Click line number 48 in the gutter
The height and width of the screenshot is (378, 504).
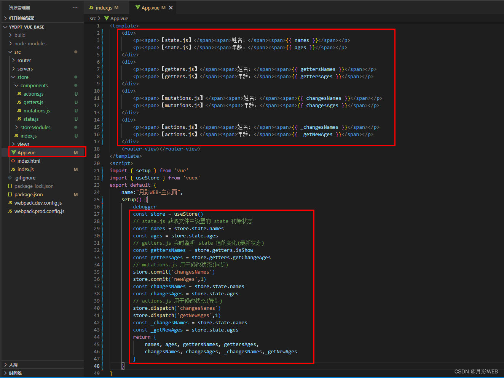coord(97,366)
